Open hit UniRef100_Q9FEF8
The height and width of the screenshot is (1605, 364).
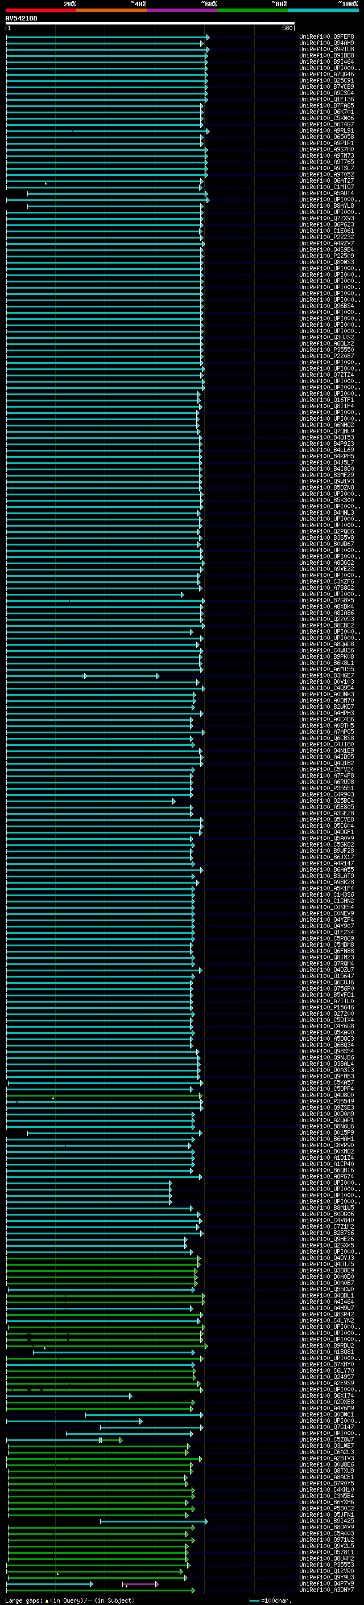326,37
